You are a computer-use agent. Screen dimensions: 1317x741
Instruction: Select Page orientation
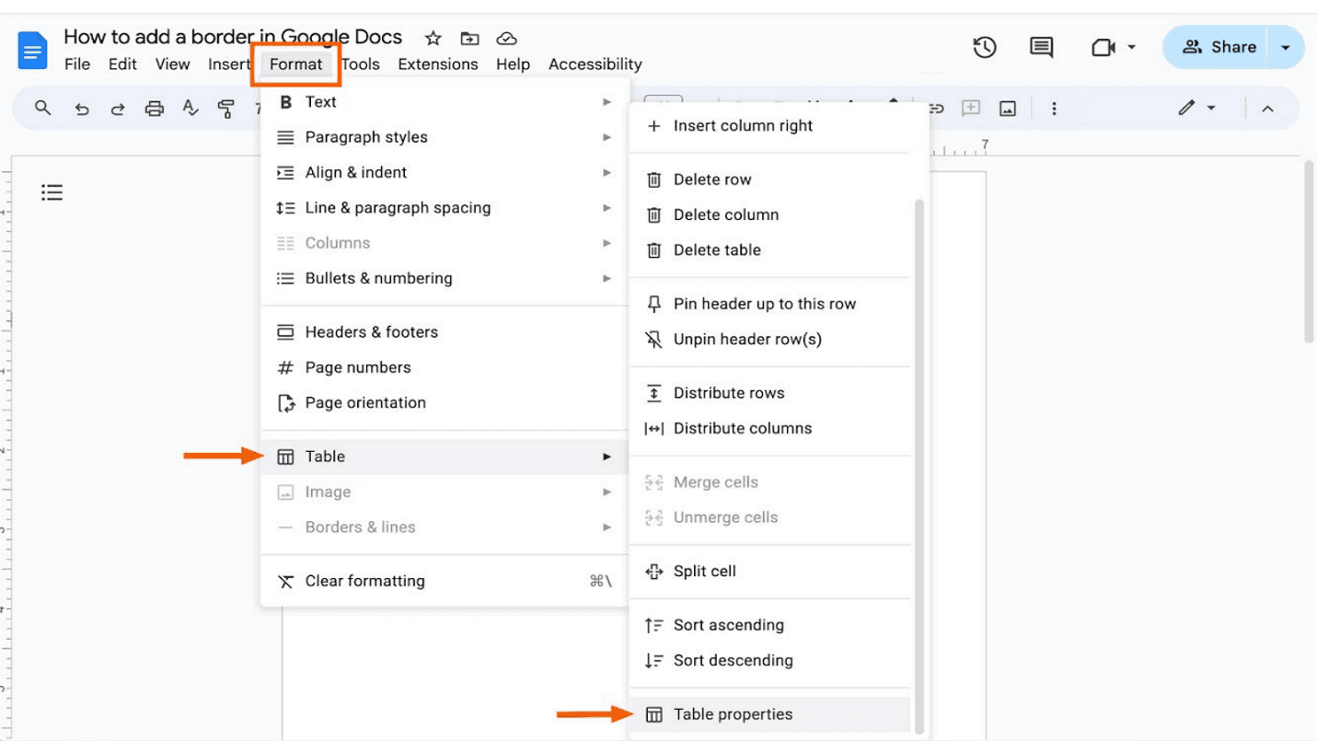[x=445, y=402]
